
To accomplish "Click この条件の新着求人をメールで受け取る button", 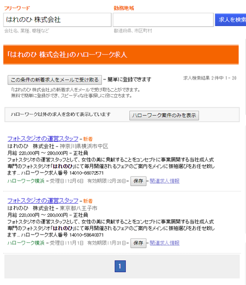I will (x=55, y=80).
